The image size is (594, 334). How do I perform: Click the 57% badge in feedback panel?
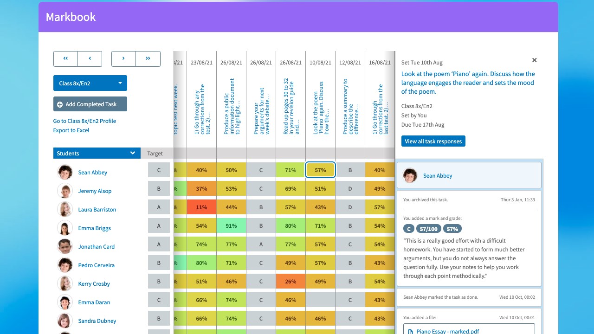coord(452,229)
